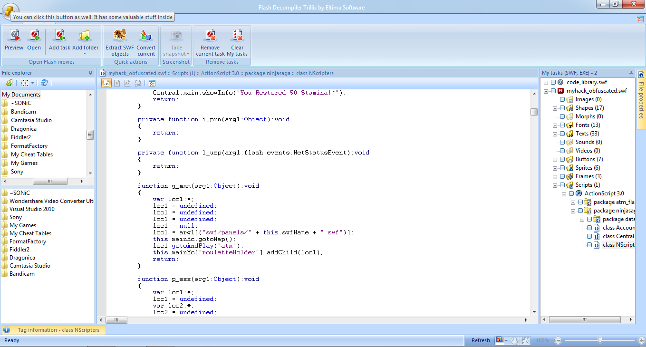Click the Extract SWF objects icon

[120, 35]
